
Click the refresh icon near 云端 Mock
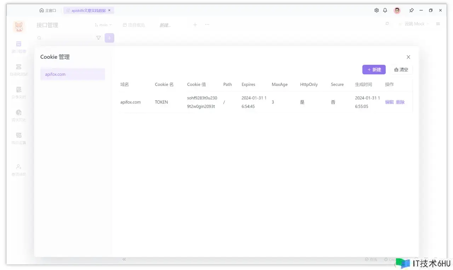[x=387, y=24]
